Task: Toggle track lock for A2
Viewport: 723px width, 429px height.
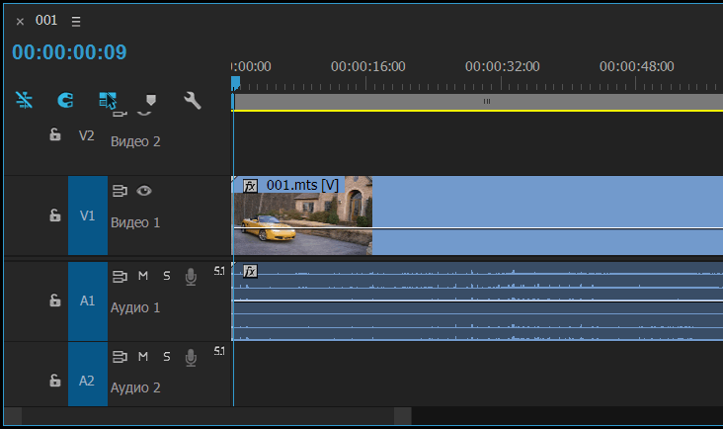Action: tap(55, 381)
